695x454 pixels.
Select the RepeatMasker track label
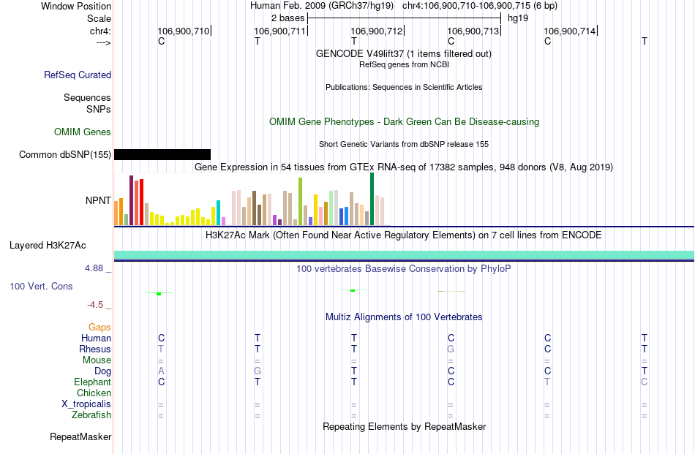click(80, 436)
